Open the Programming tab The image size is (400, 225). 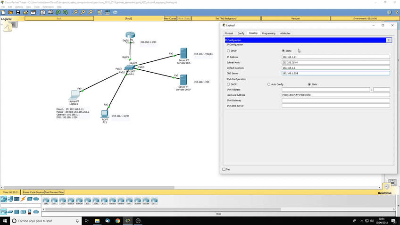tap(268, 33)
